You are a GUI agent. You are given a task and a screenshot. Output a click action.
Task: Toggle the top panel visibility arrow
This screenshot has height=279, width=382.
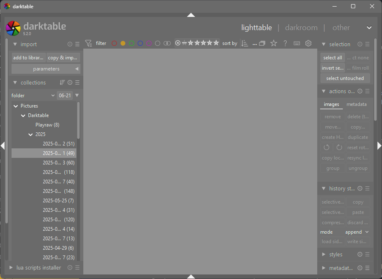(191, 15)
